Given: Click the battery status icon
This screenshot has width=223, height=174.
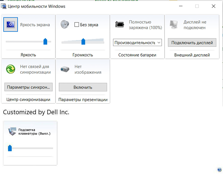Looking at the screenshot, I should click(120, 24).
